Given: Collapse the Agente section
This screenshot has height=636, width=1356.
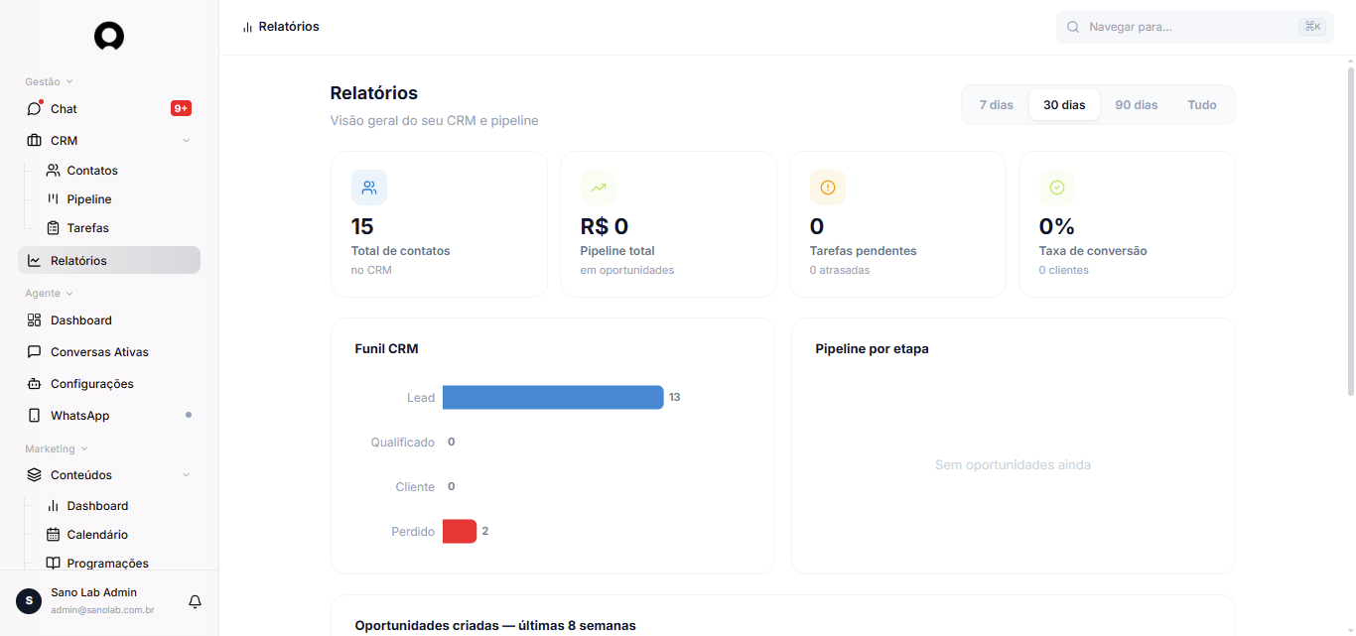Looking at the screenshot, I should click(x=49, y=293).
